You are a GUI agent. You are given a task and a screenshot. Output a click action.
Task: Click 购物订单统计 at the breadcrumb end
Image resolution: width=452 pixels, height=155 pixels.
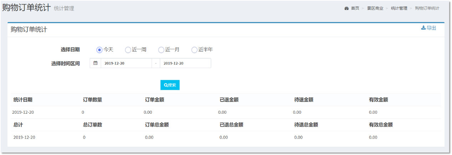[x=427, y=8]
